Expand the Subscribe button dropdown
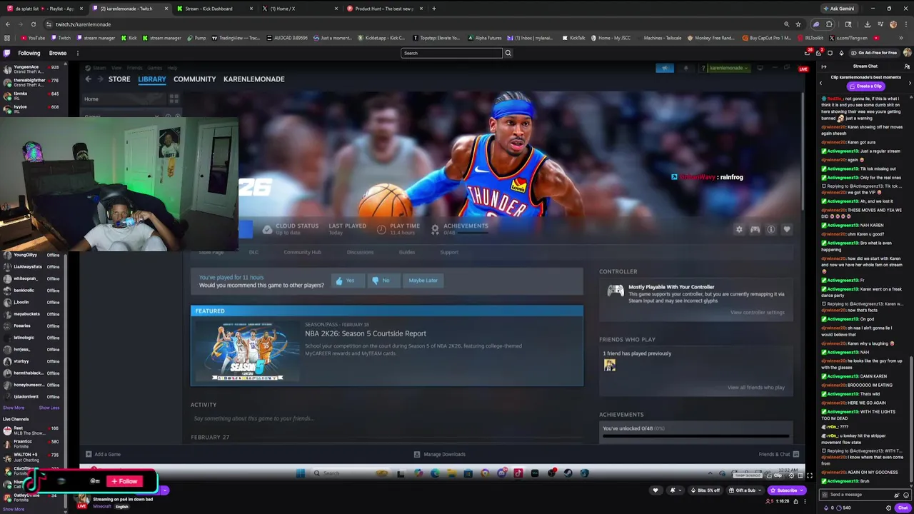 (x=802, y=490)
